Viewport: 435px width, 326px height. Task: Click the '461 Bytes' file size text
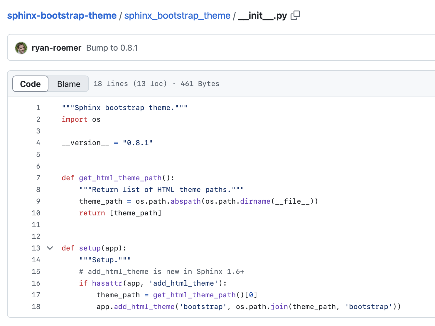(x=200, y=84)
